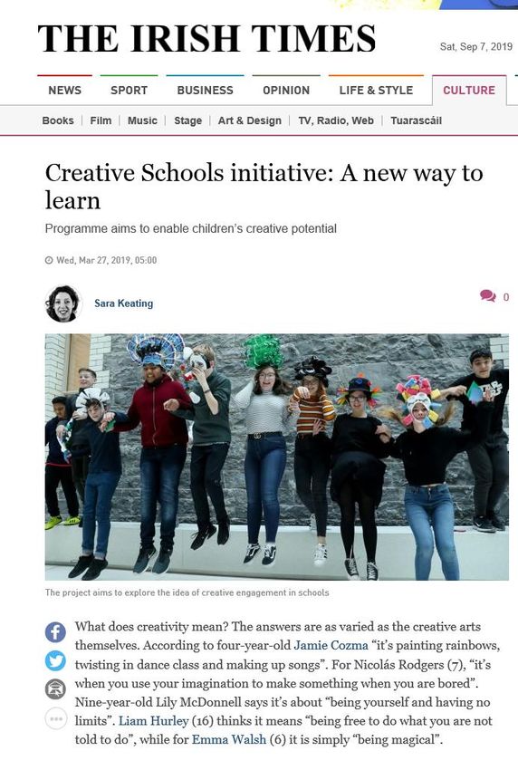
Task: Click the third grey share icon
Action: coord(55,689)
